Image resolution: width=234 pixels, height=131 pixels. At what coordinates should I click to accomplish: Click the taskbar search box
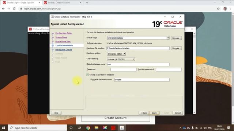[x=37, y=128]
